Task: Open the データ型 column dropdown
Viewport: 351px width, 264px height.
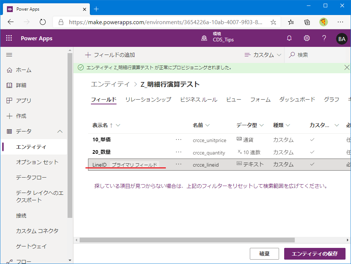Action: point(262,125)
